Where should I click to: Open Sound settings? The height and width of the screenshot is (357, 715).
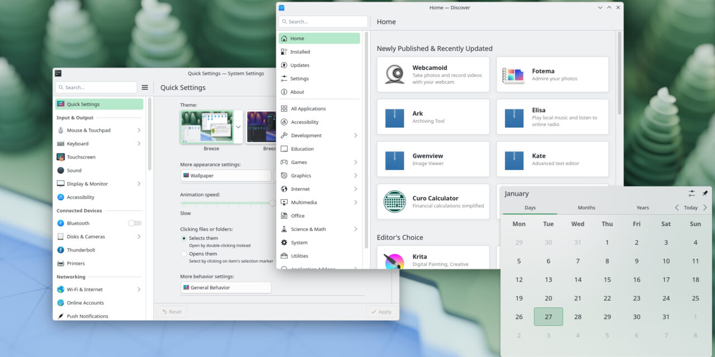(99, 171)
